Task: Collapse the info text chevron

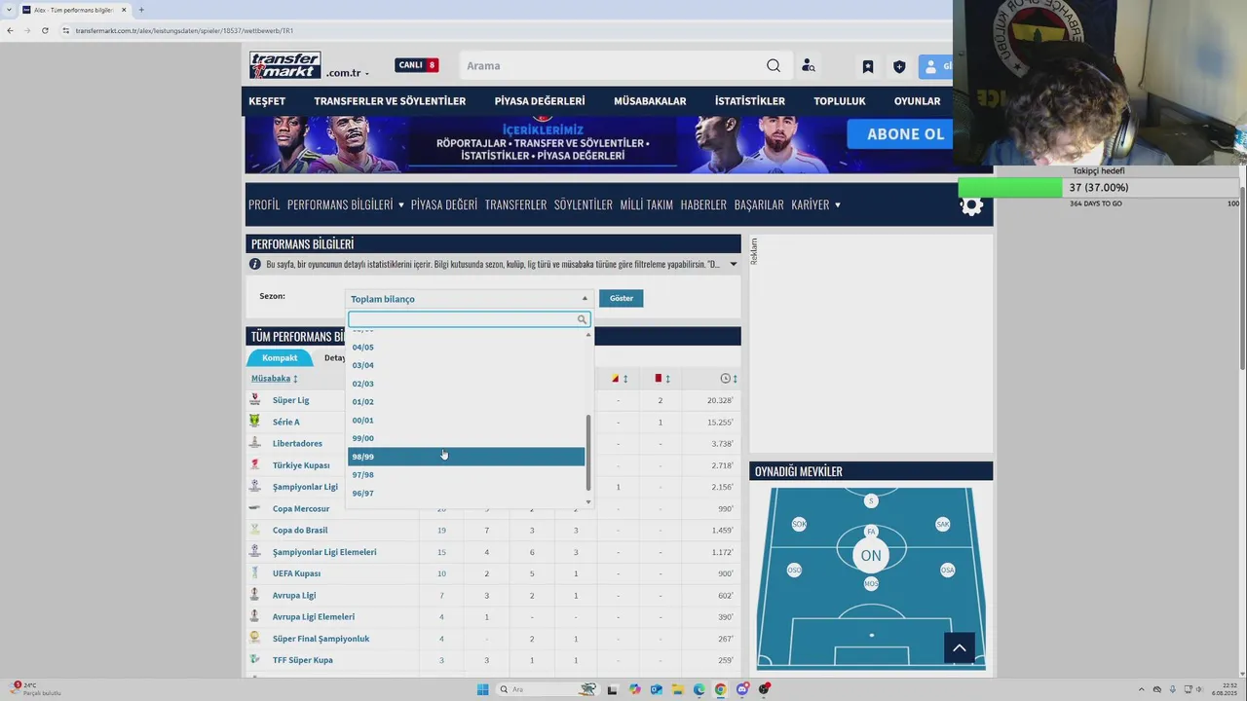Action: point(734,264)
